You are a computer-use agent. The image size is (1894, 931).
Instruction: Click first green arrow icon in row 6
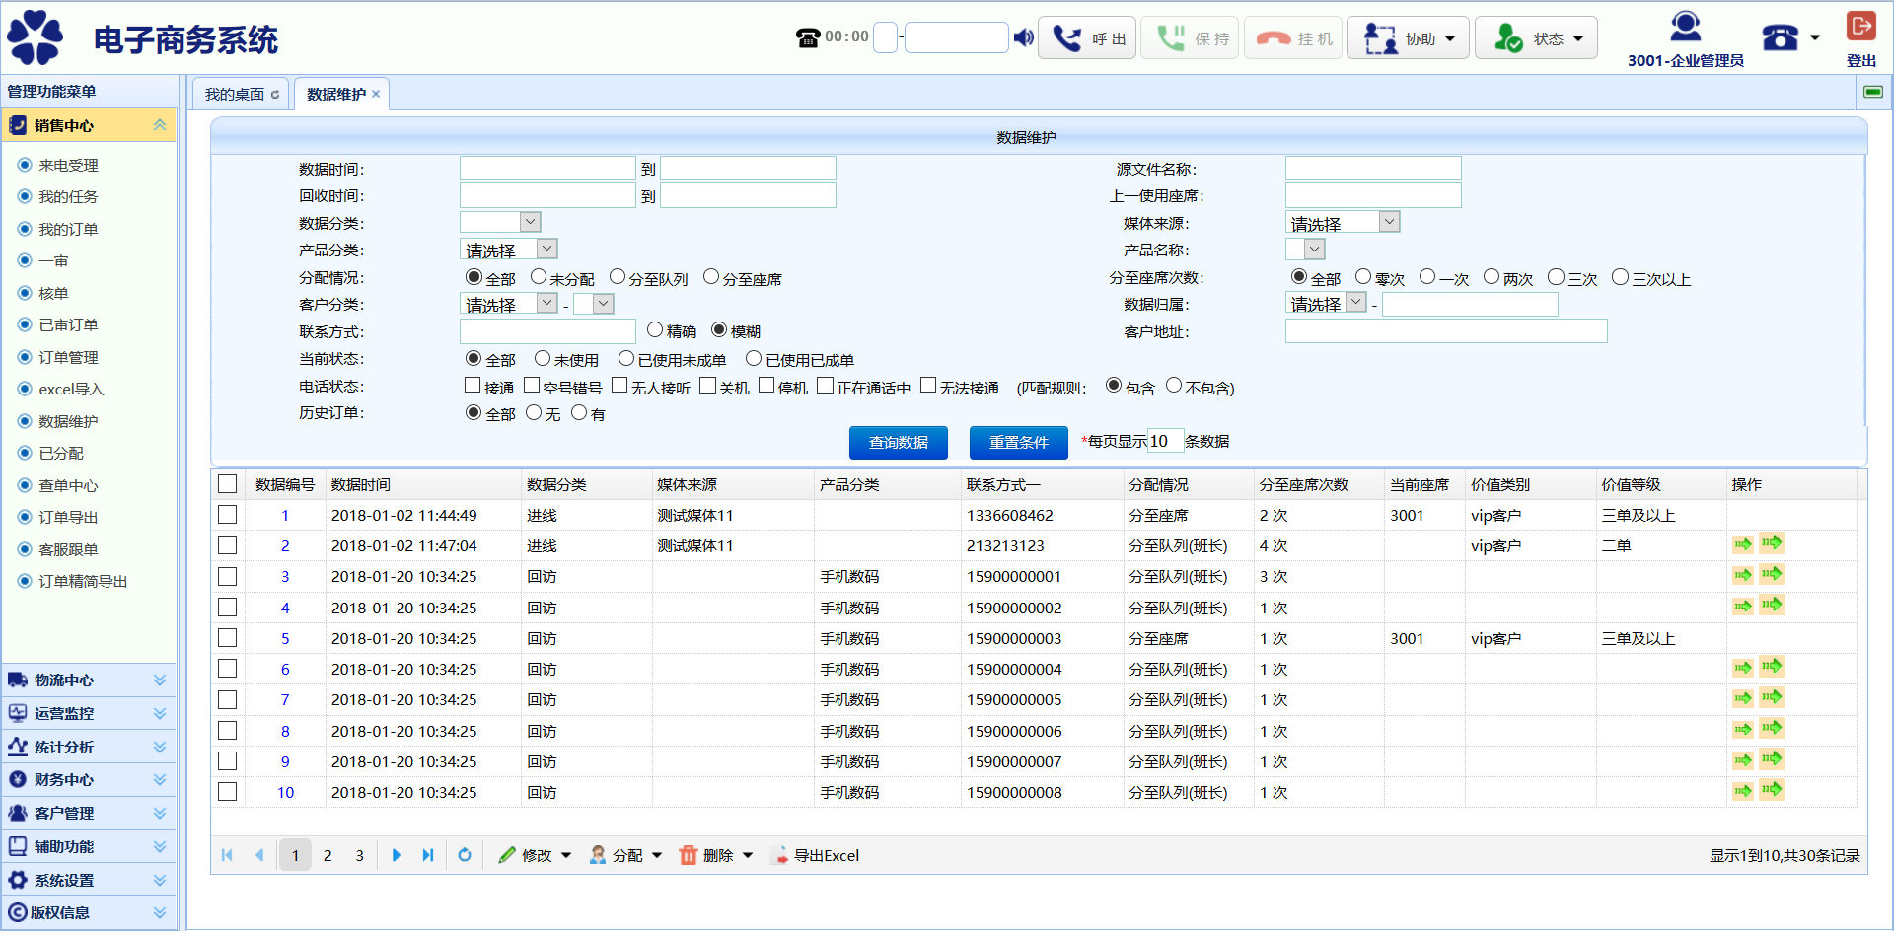[1743, 668]
